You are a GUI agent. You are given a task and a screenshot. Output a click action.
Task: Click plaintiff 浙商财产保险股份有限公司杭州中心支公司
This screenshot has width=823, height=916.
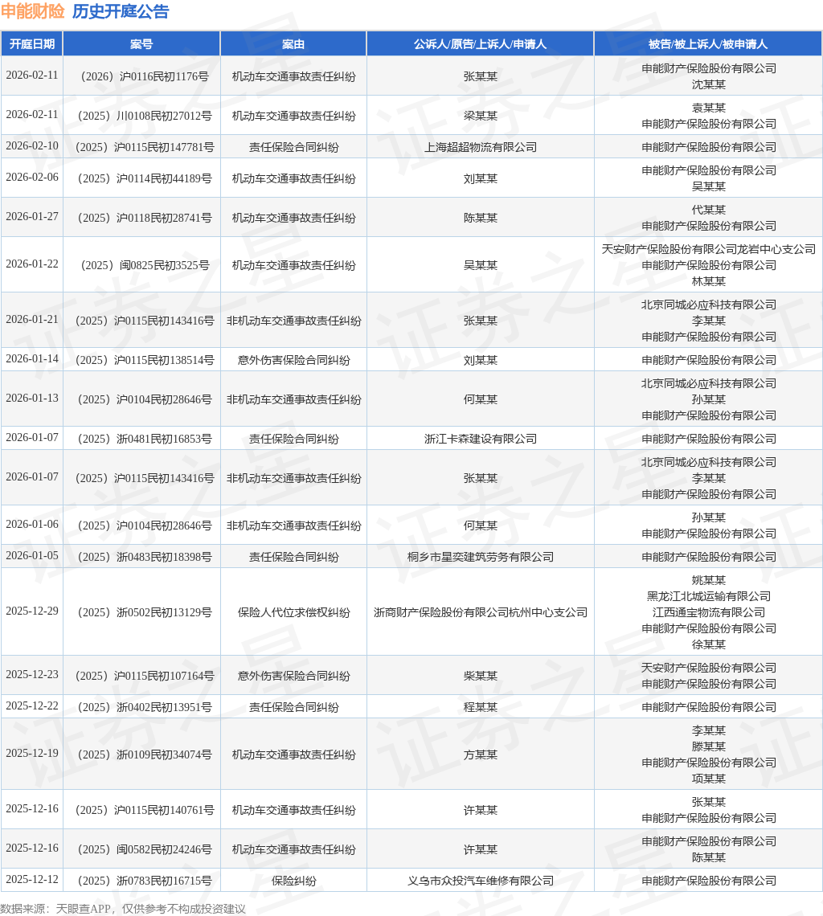click(481, 612)
